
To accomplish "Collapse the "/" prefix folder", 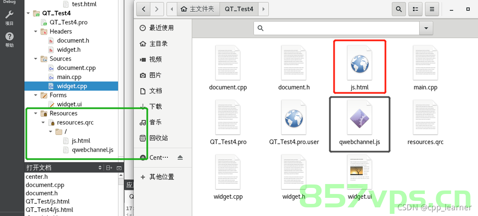I will click(x=50, y=132).
